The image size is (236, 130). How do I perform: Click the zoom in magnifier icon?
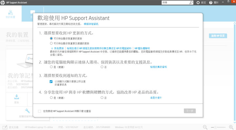(231, 127)
